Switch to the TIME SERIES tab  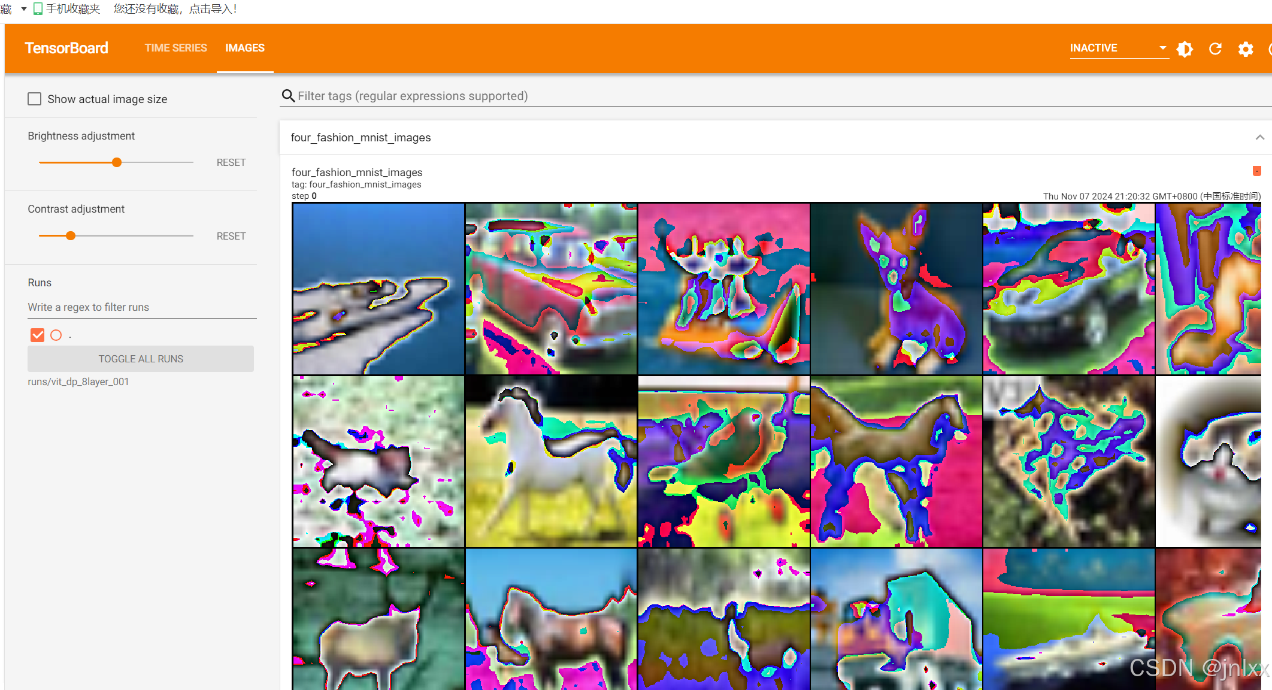coord(175,48)
